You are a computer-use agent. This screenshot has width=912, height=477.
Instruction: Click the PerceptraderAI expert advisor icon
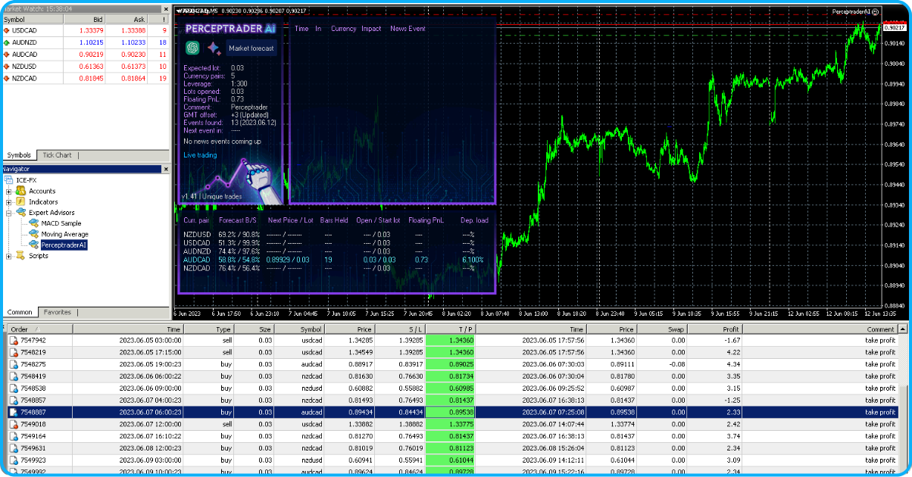pyautogui.click(x=34, y=245)
